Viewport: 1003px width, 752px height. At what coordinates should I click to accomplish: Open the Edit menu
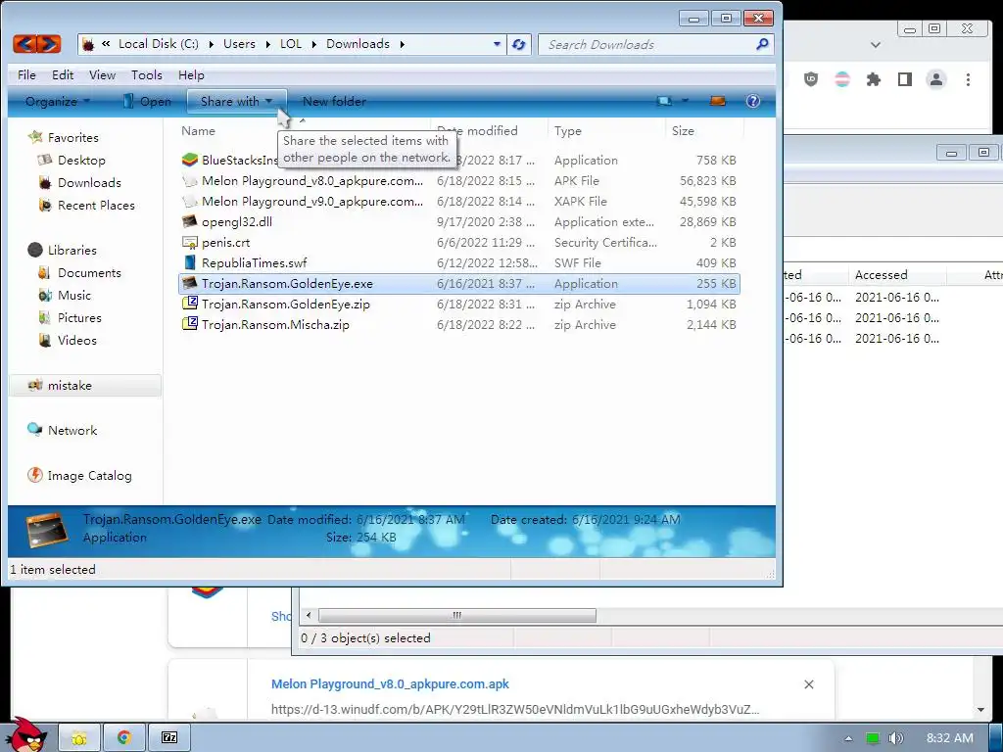pos(63,74)
